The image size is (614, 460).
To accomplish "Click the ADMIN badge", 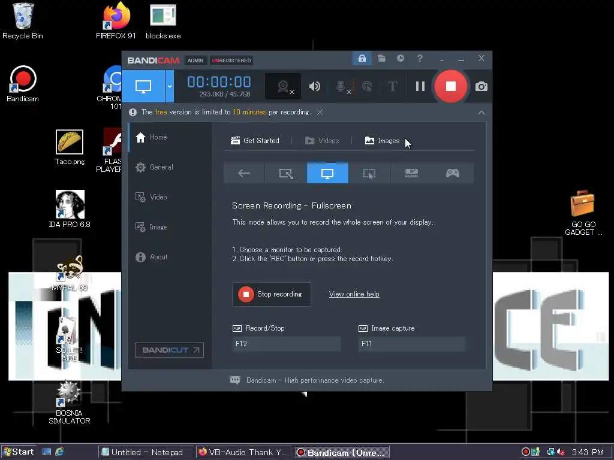I will 195,60.
